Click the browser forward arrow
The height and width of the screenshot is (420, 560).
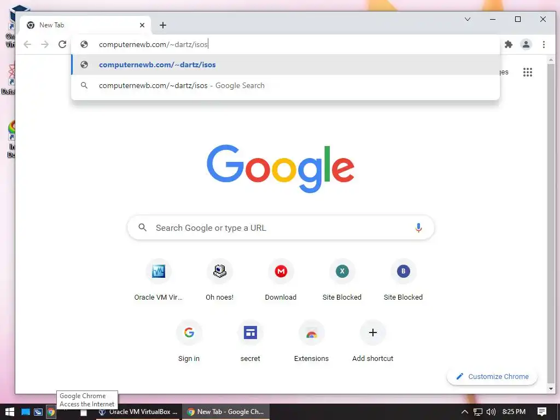[x=45, y=44]
